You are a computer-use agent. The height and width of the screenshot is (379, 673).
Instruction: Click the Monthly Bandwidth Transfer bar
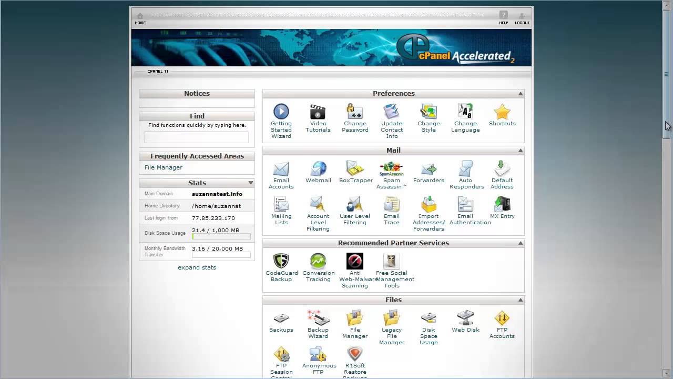pyautogui.click(x=221, y=255)
